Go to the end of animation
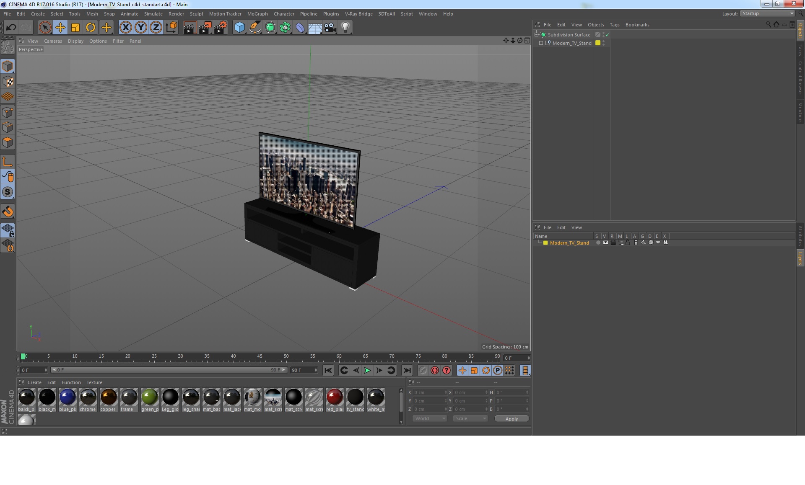805x485 pixels. tap(407, 370)
